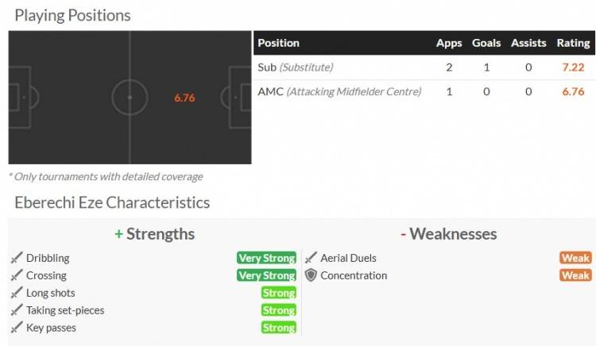Sort table by Assists column

click(528, 43)
